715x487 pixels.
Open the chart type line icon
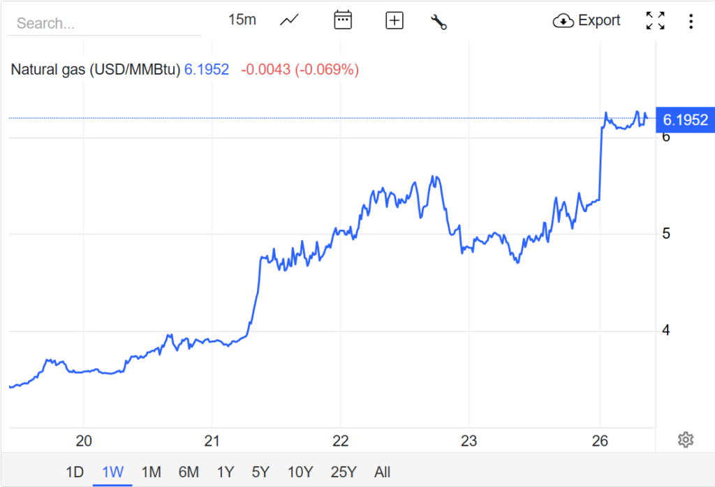[x=289, y=20]
